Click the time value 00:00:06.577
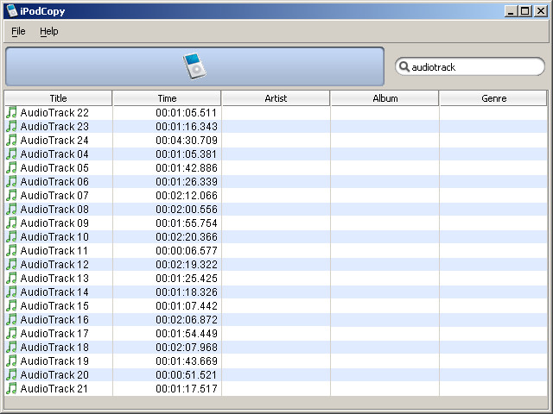 [x=187, y=251]
